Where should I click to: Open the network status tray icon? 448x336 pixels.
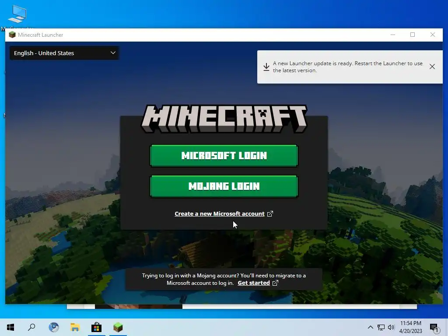(381, 327)
